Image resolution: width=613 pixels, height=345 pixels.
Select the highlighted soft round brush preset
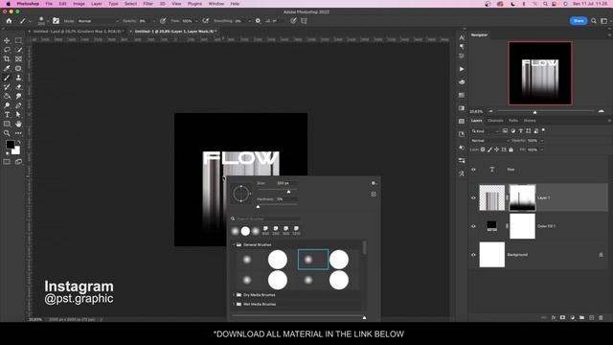coord(313,260)
